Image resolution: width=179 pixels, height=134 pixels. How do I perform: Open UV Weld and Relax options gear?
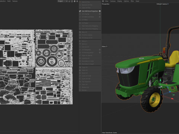(x=100, y=17)
